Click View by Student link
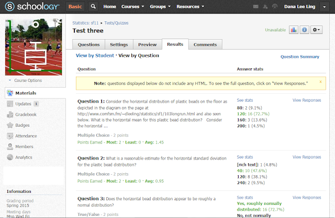This screenshot has width=335, height=218. coord(95,56)
